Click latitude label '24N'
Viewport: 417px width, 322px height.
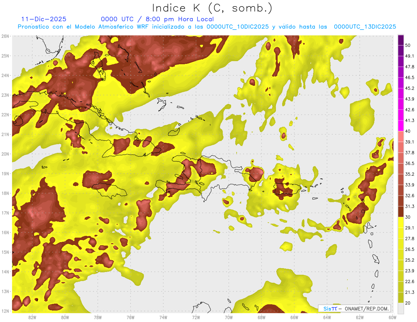5,75
